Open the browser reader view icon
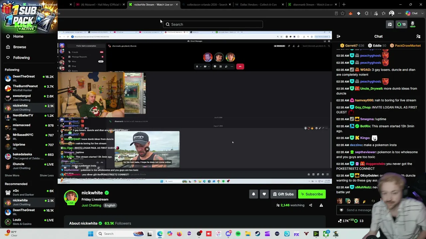 tap(336, 13)
